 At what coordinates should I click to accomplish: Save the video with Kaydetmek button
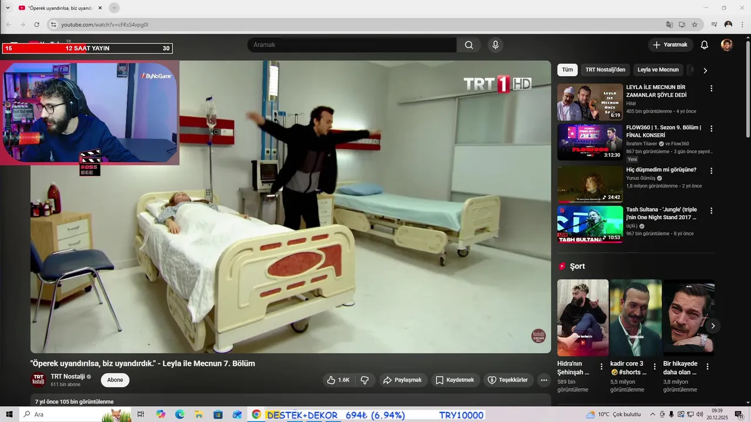coord(455,380)
